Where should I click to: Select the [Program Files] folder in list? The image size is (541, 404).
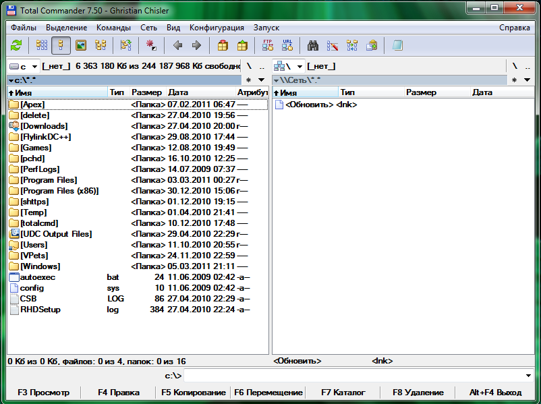pyautogui.click(x=49, y=180)
